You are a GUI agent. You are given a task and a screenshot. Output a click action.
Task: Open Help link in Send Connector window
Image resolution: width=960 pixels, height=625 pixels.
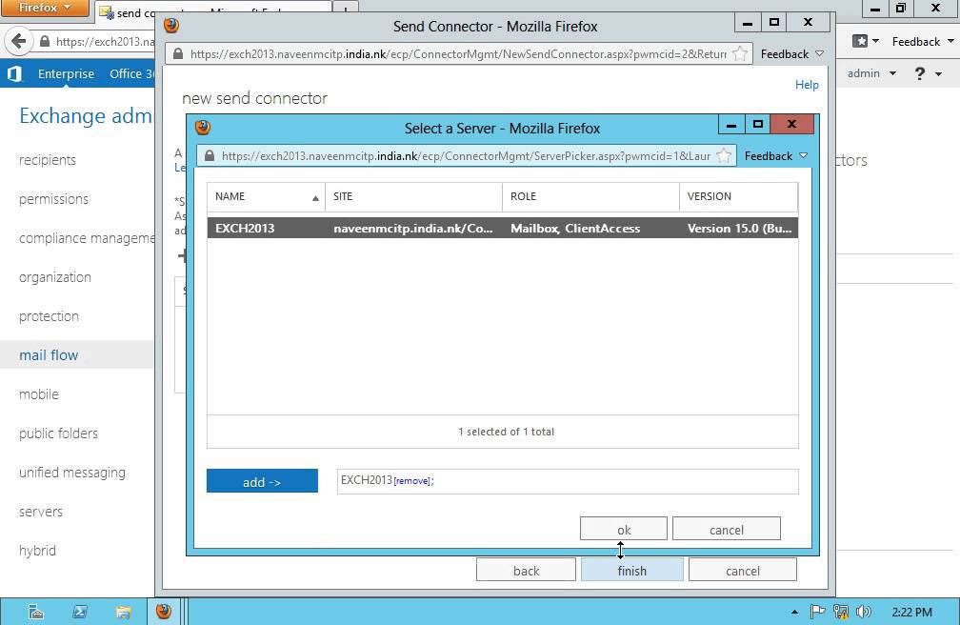(x=807, y=85)
